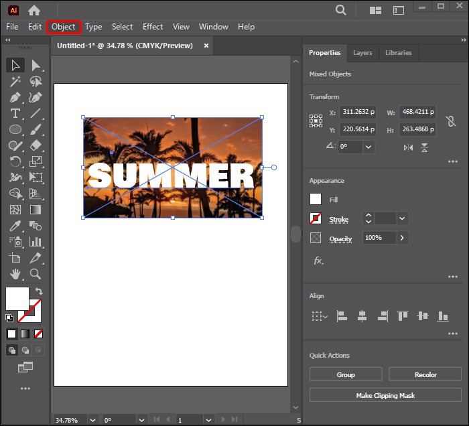Screen dimensions: 469x426
Task: Choose the Hand tool
Action: (x=15, y=274)
